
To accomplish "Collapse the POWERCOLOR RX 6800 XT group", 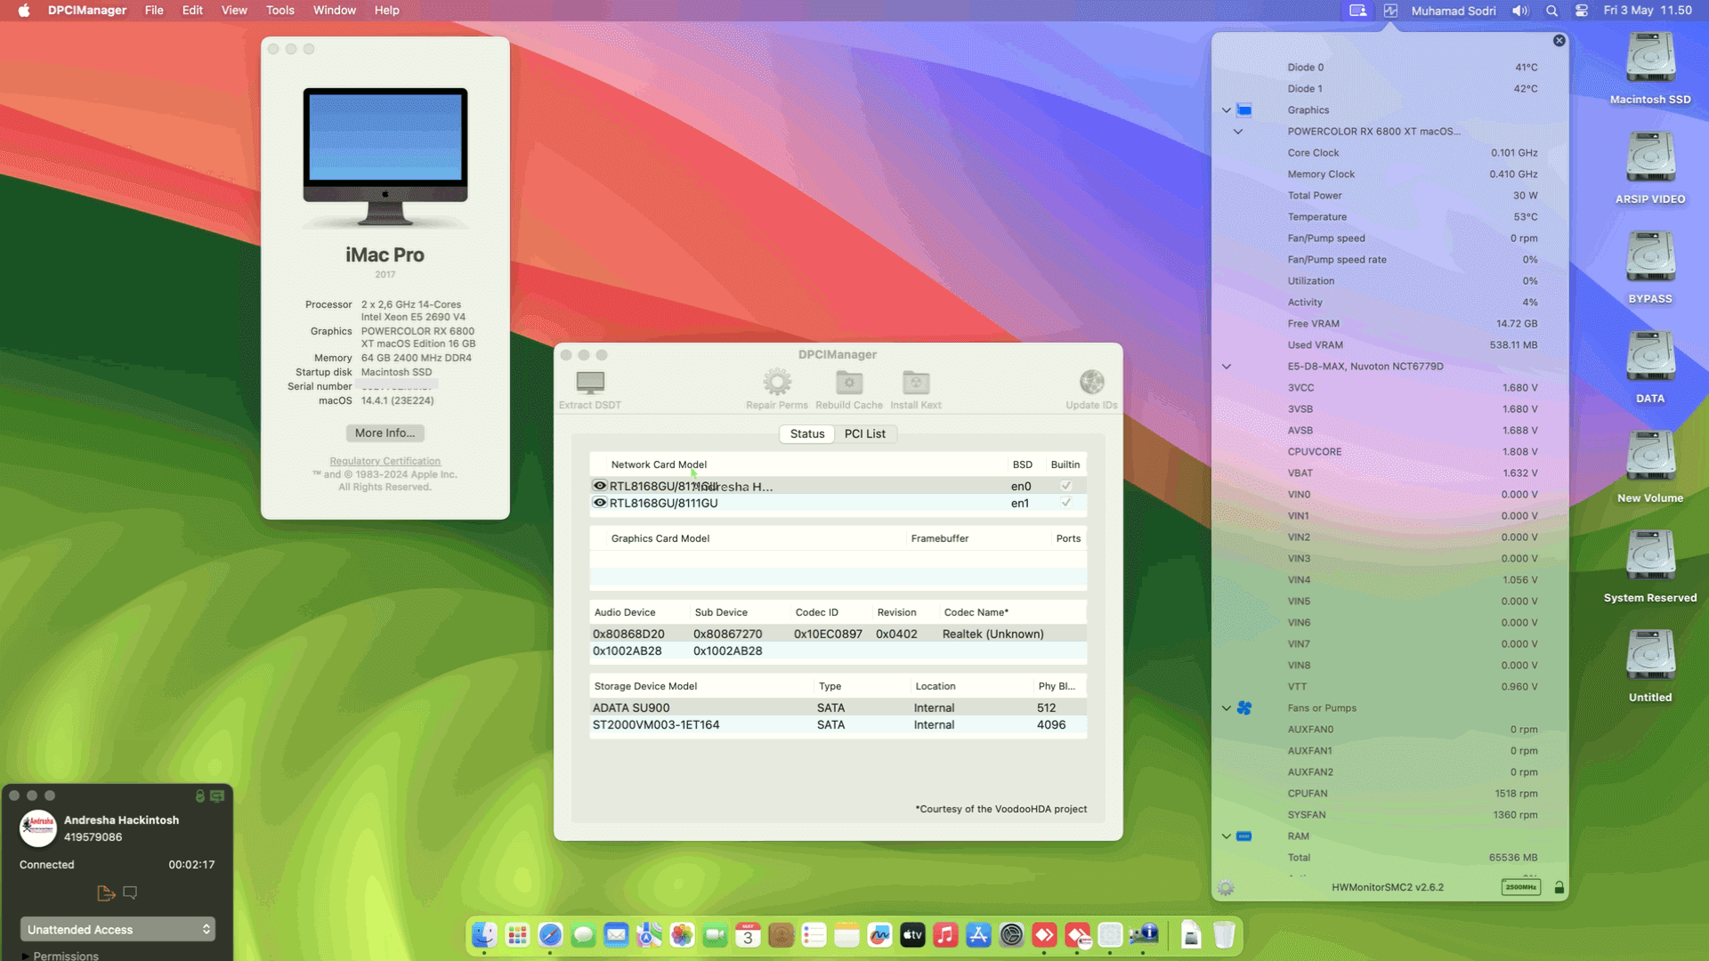I will coord(1237,132).
